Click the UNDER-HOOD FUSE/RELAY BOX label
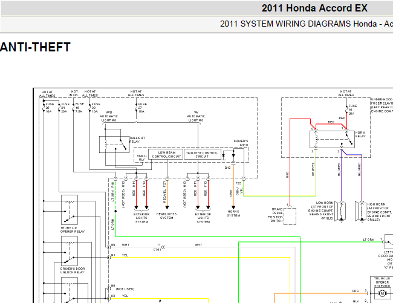 [382, 105]
